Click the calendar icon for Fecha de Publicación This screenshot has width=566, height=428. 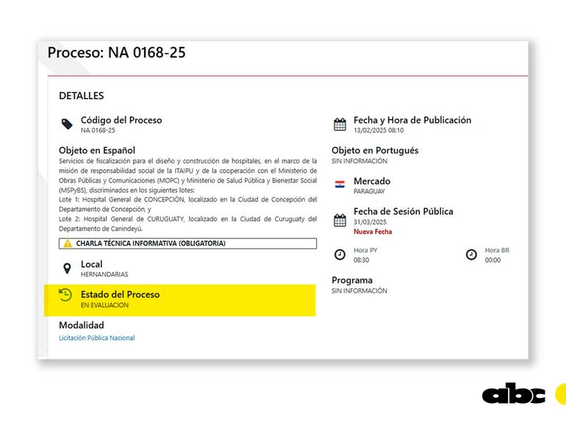pos(340,124)
